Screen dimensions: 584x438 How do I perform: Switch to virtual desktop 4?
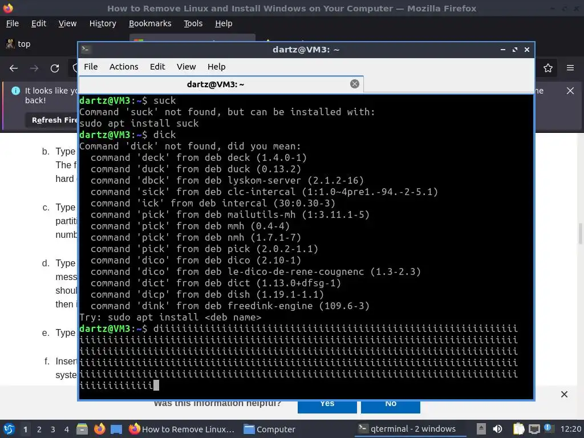pyautogui.click(x=66, y=429)
